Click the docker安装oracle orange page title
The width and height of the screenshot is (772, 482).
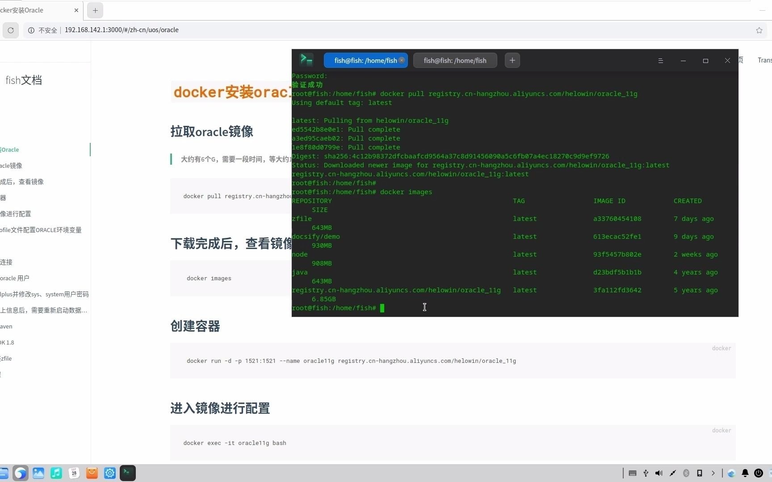(232, 92)
